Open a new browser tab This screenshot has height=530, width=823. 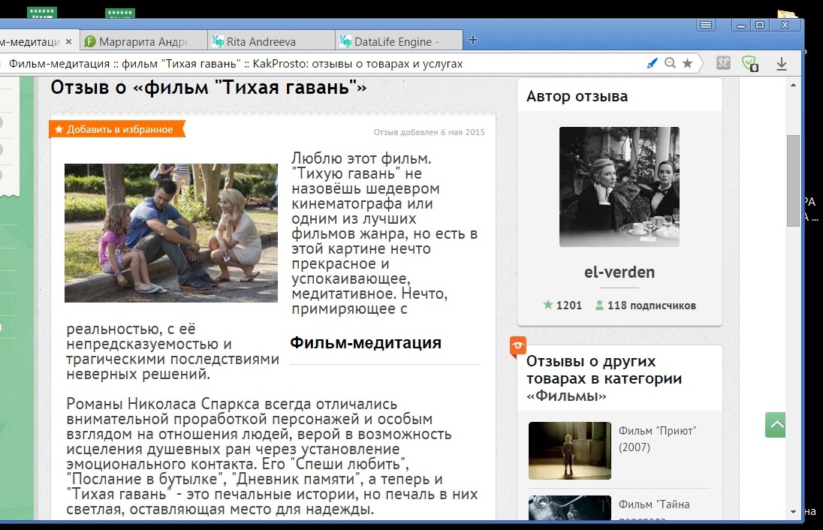473,40
